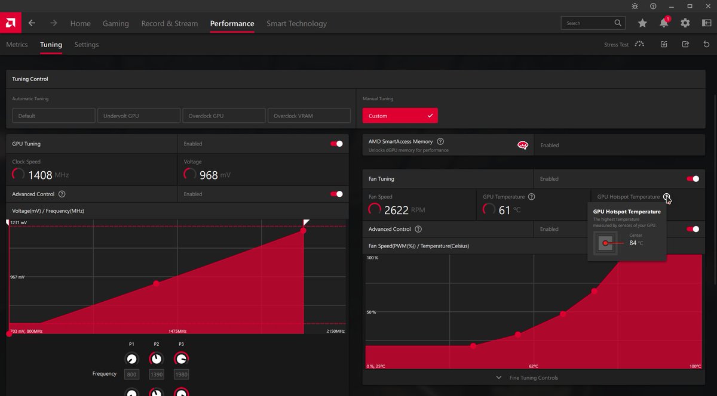Screen dimensions: 717x396
Task: Click the top-right voltage curve point
Action: [304, 230]
